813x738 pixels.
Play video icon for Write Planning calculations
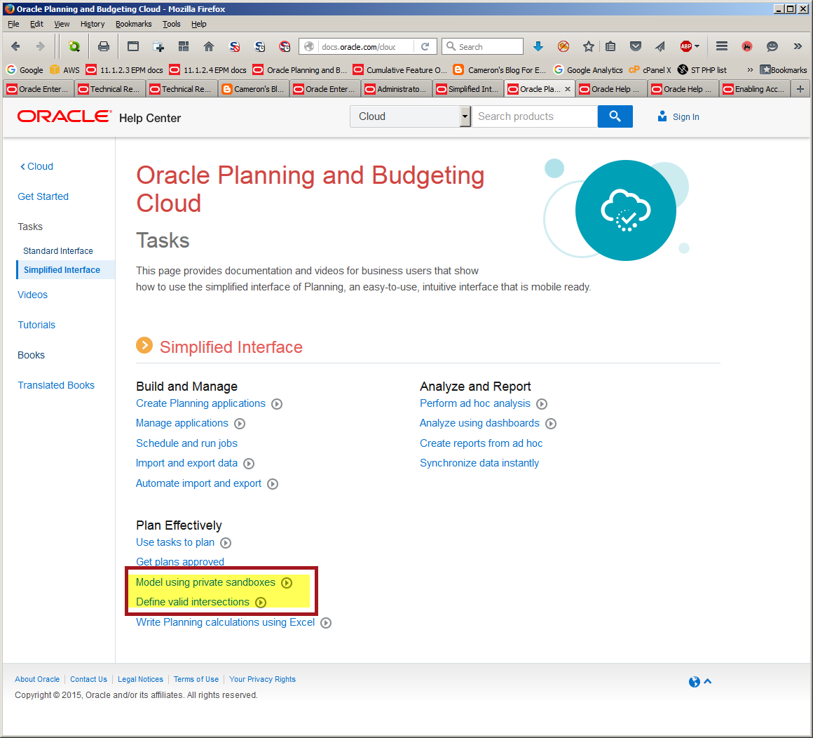pyautogui.click(x=326, y=623)
